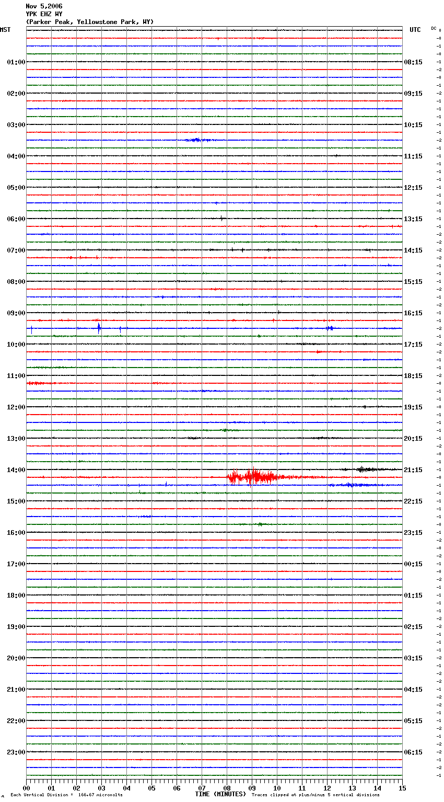
Task: Click minute tick label 10 on bottom axis
Action: pyautogui.click(x=277, y=788)
